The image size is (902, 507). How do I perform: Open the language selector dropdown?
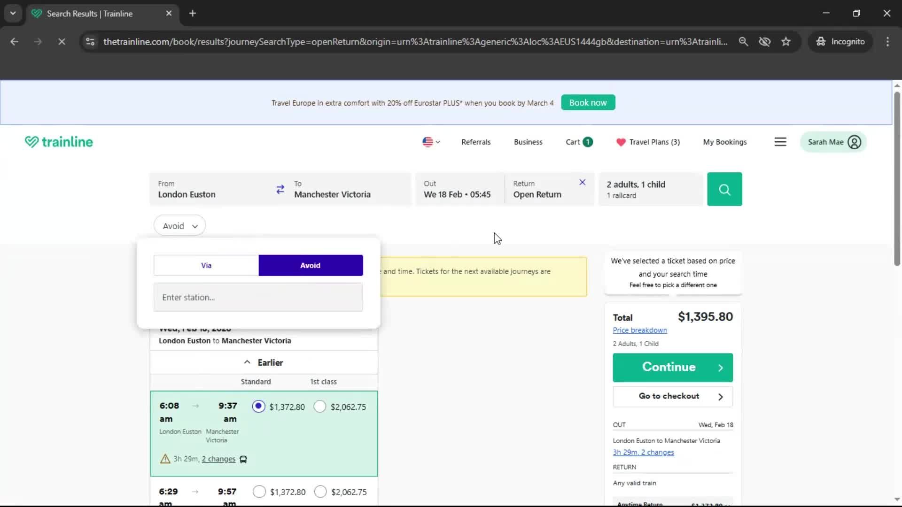tap(430, 142)
